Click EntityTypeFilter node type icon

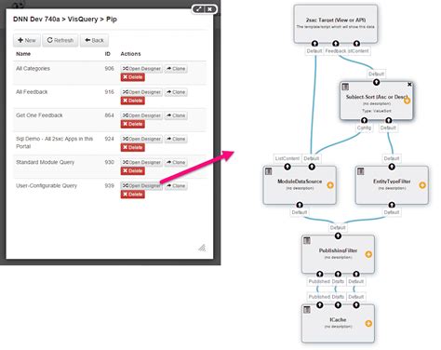[361, 171]
